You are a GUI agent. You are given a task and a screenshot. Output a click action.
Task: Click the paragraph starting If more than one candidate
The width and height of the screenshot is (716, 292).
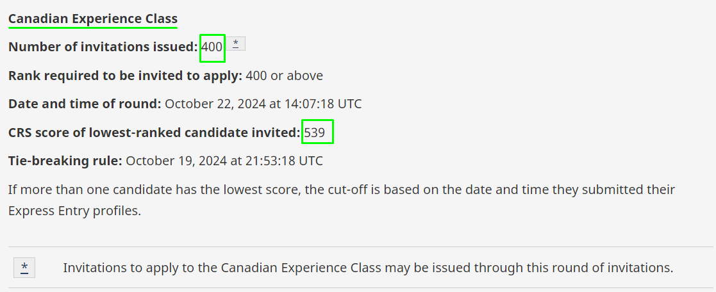pyautogui.click(x=342, y=200)
